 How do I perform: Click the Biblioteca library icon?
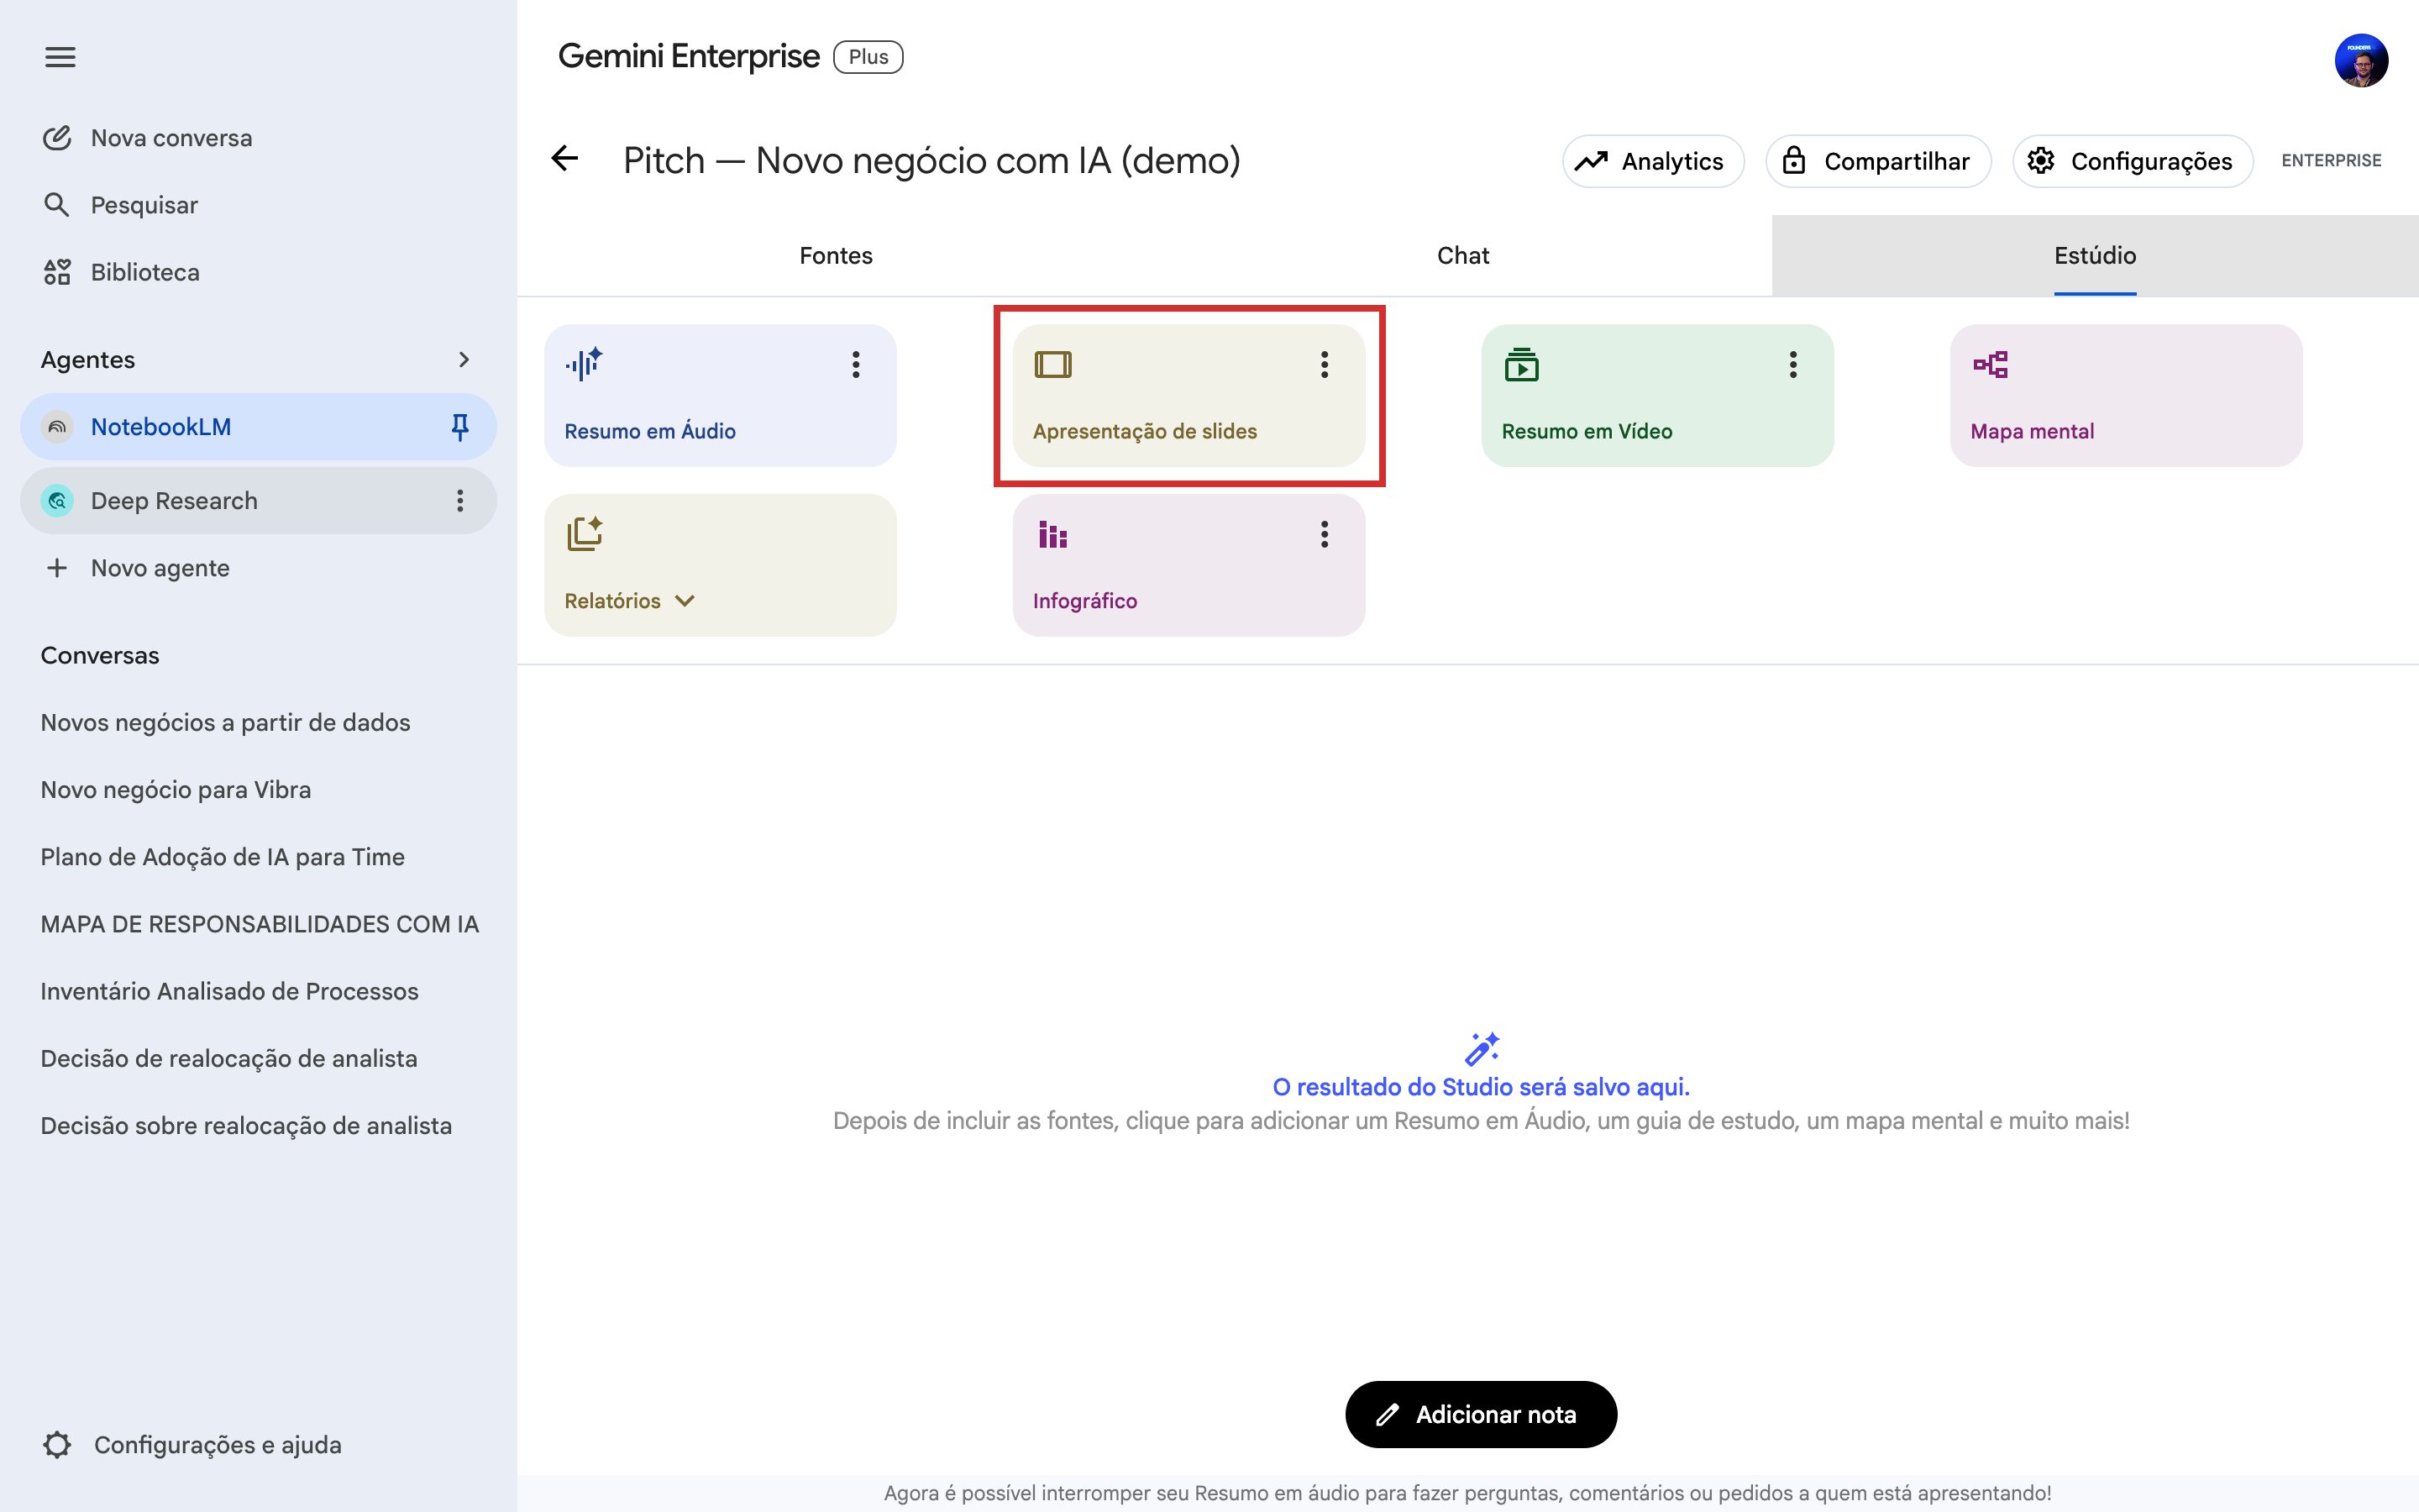tap(57, 272)
